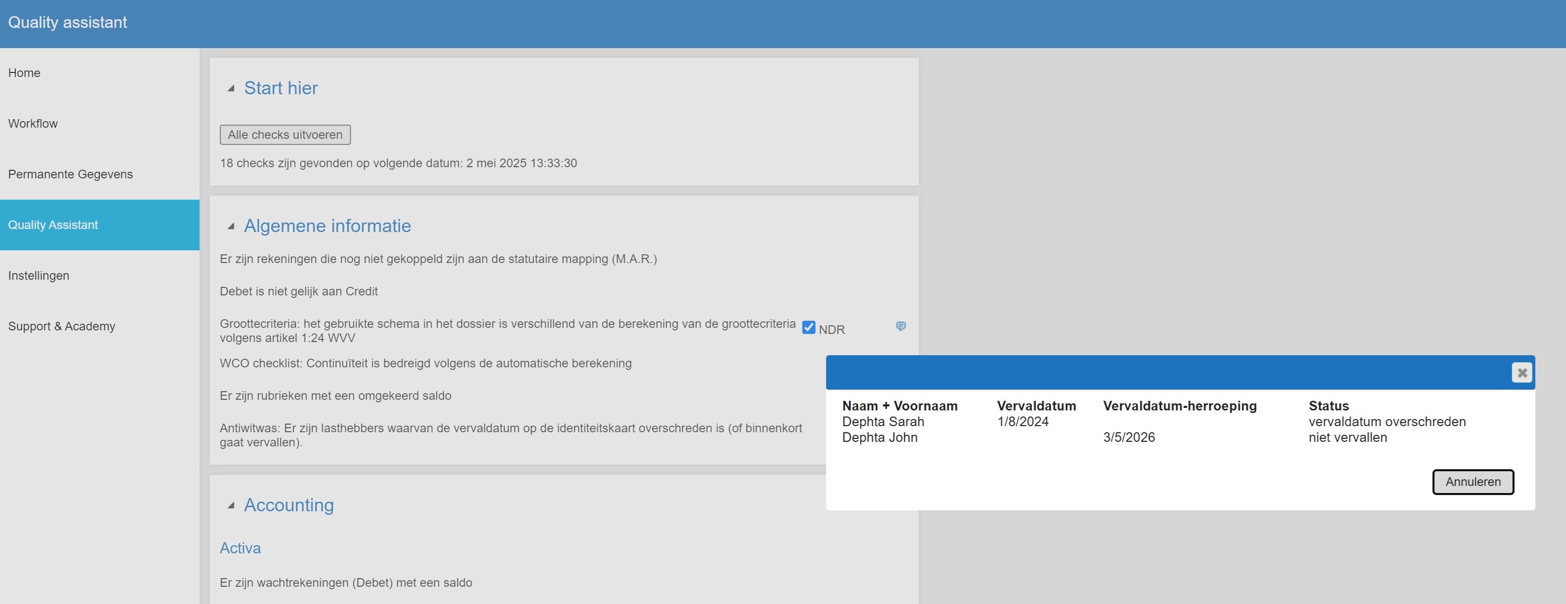1566x604 pixels.
Task: Select the wachtrekeningen (Debet) message
Action: [346, 583]
